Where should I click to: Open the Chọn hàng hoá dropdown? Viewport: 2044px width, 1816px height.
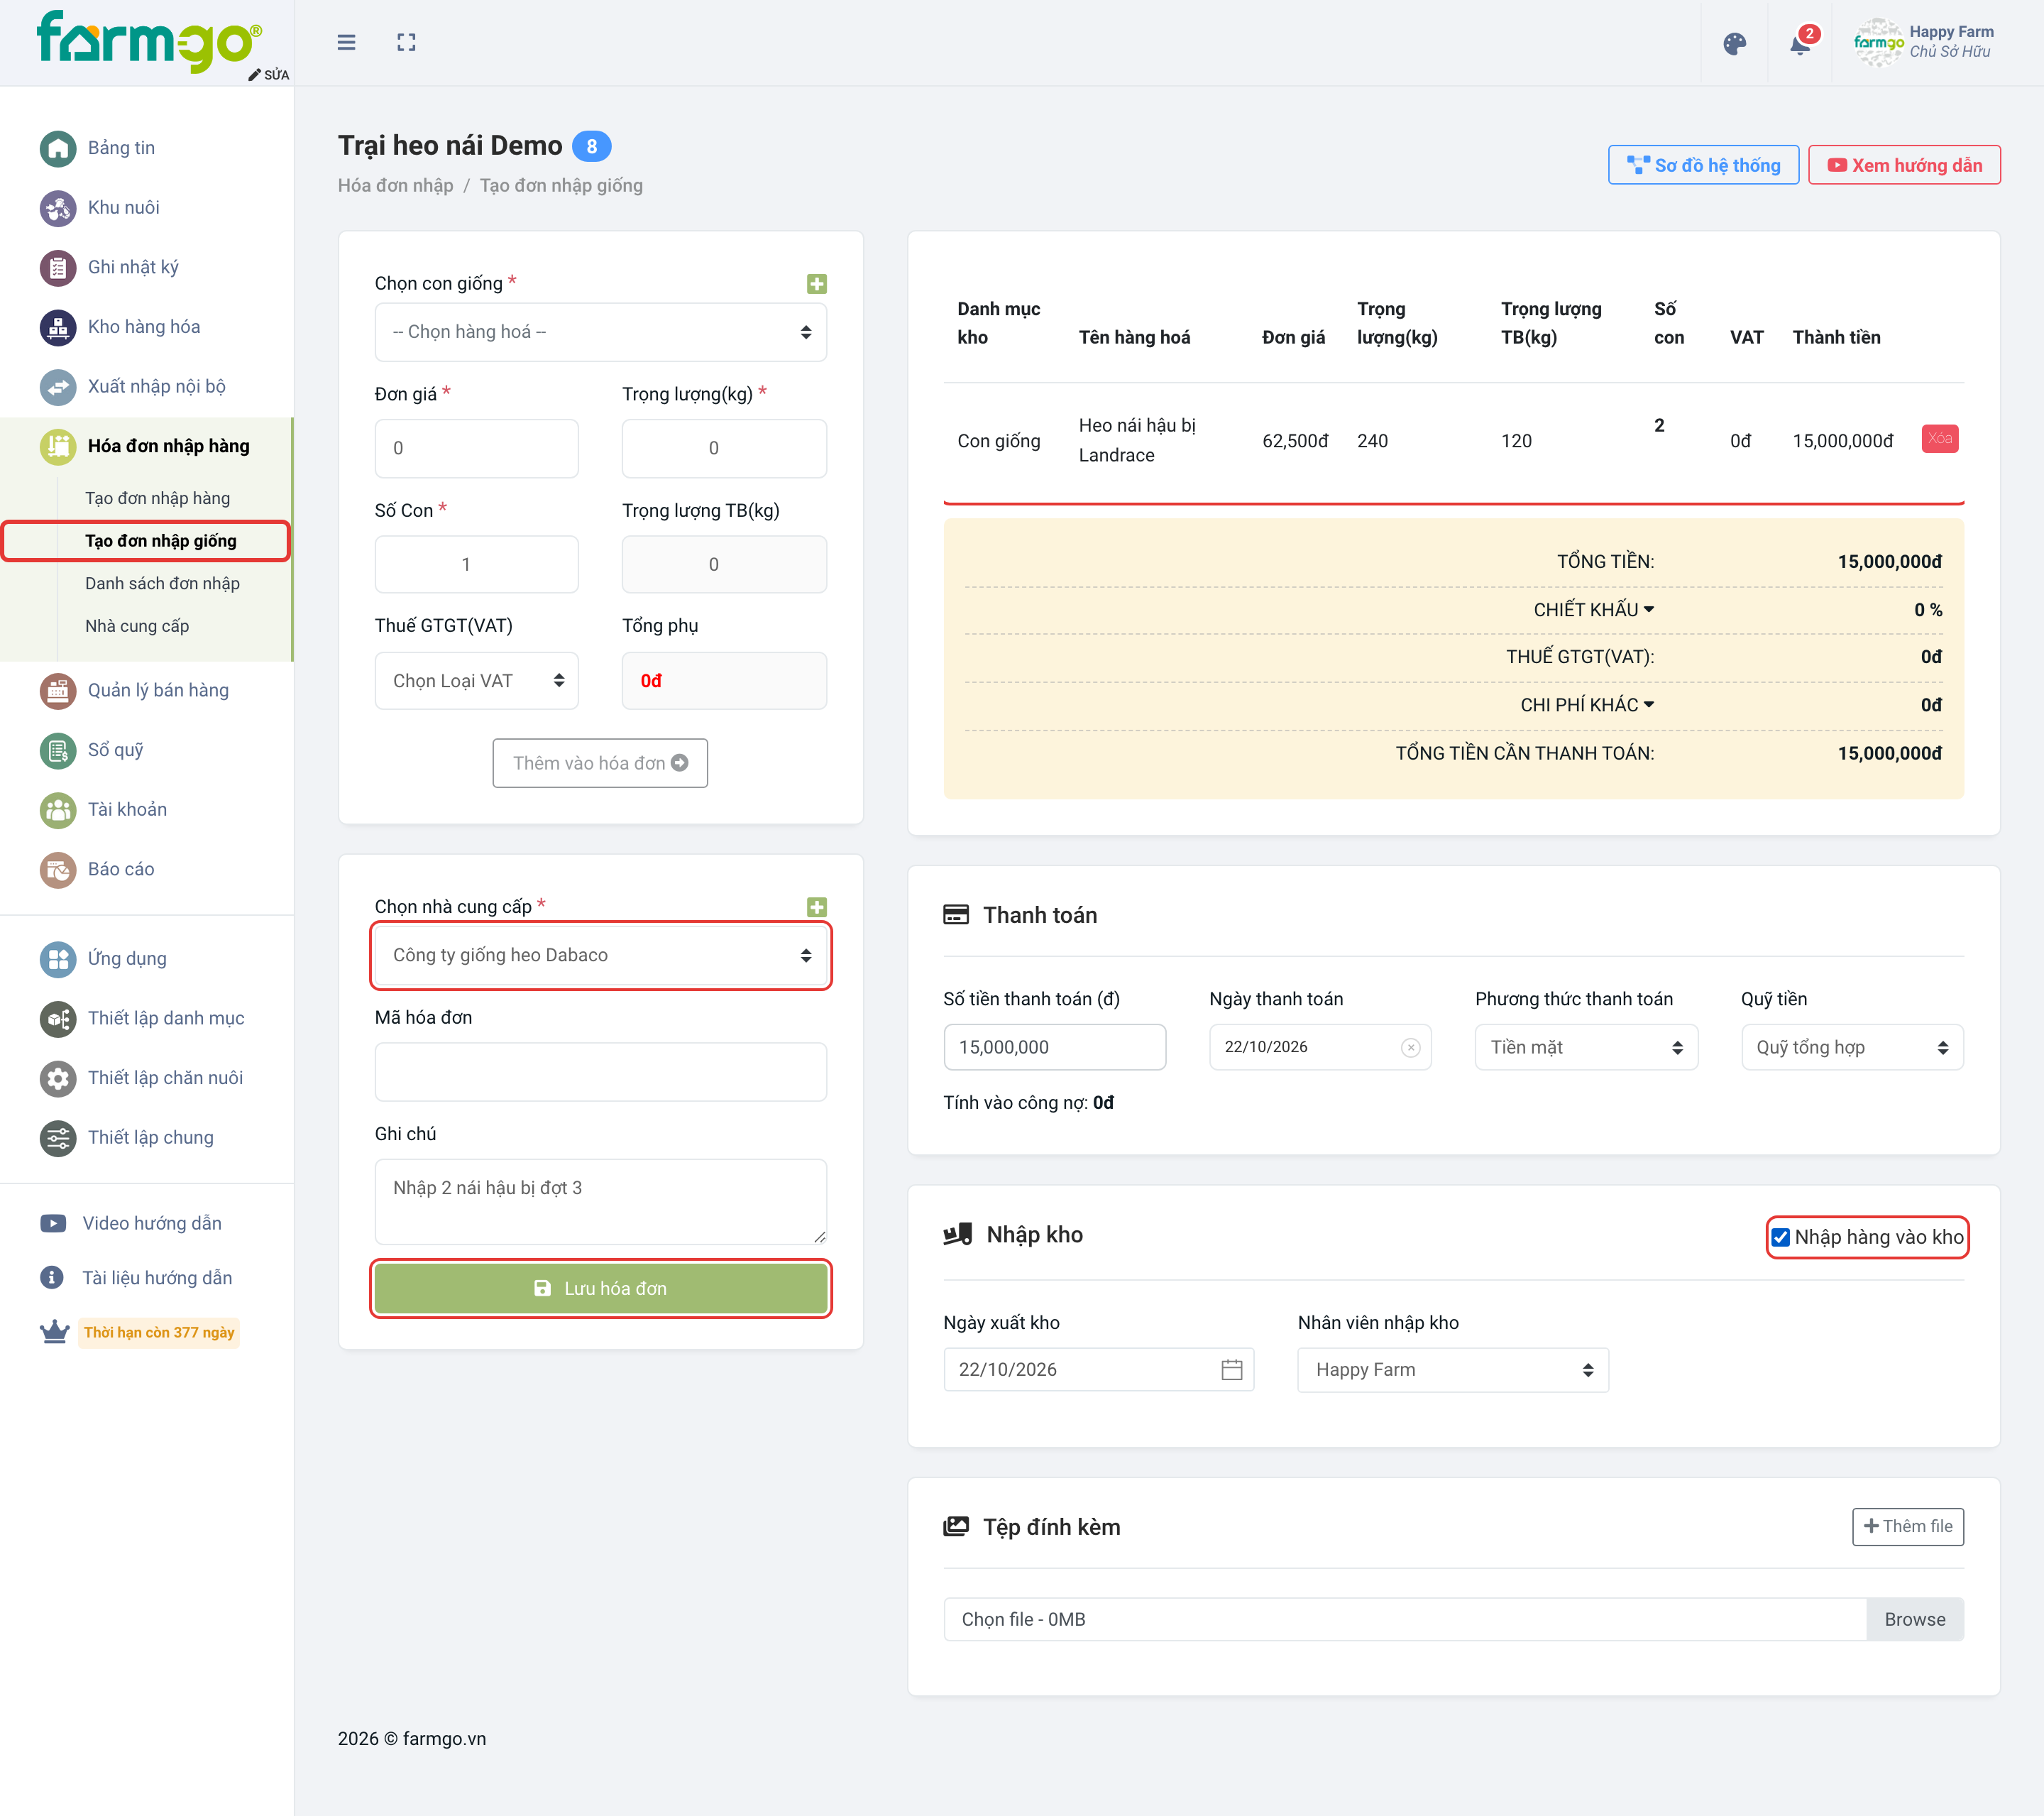pos(600,332)
